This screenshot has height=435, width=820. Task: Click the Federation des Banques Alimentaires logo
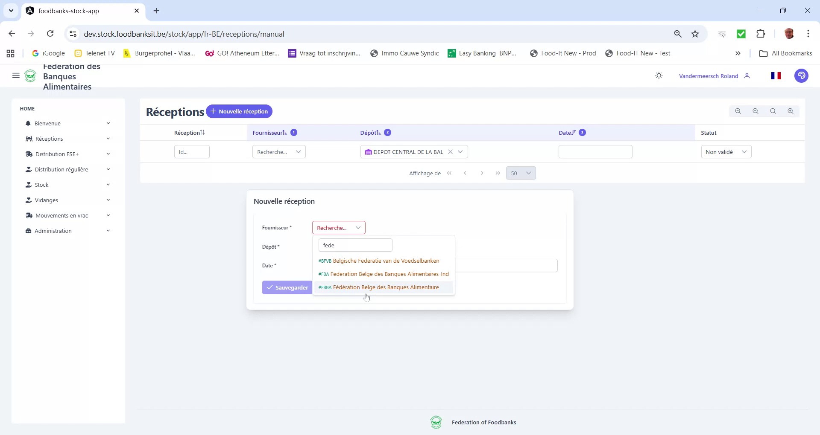(30, 75)
